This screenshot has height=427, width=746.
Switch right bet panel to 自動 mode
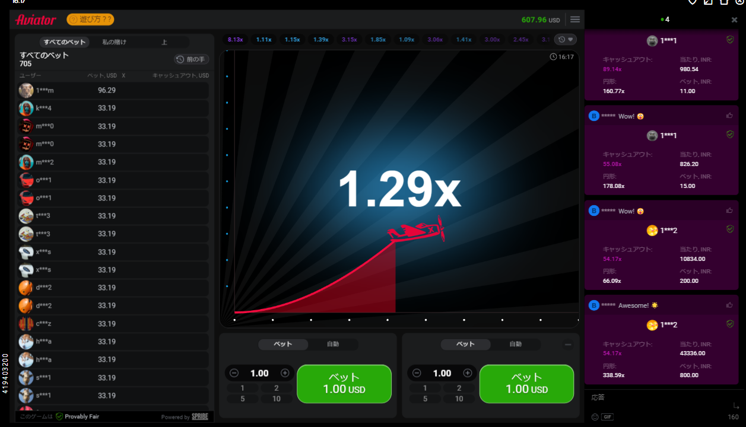tap(515, 344)
